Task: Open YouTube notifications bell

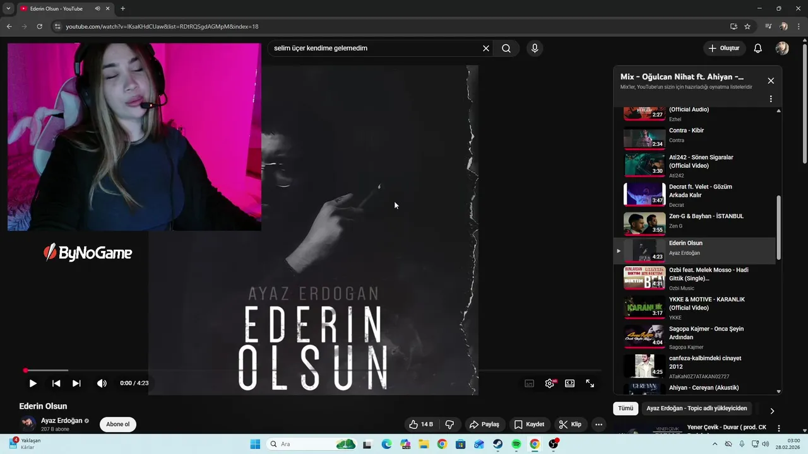Action: click(758, 49)
